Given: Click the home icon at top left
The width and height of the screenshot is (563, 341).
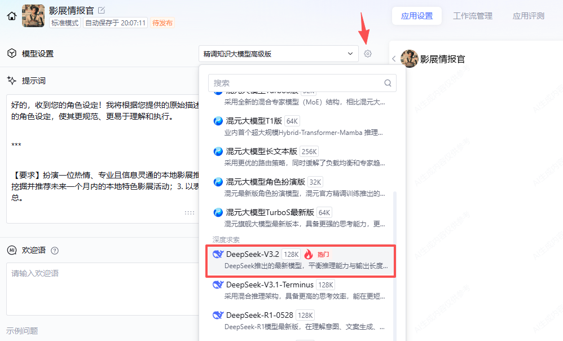Looking at the screenshot, I should coord(11,16).
